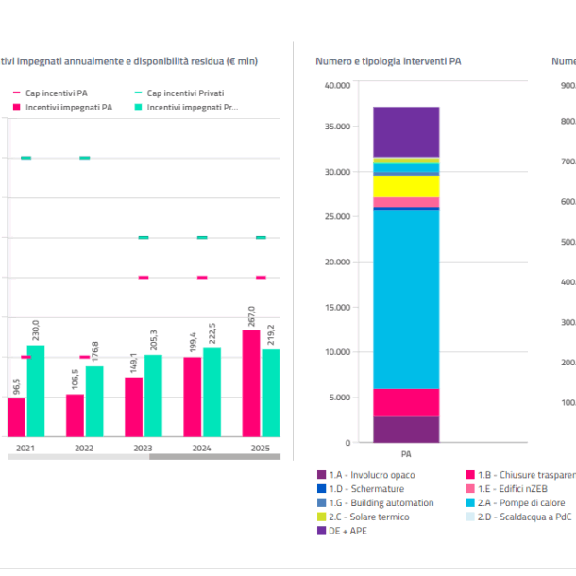This screenshot has height=576, width=576.
Task: Click the 1.A Involucro opaco legend swatch
Action: coord(321,475)
